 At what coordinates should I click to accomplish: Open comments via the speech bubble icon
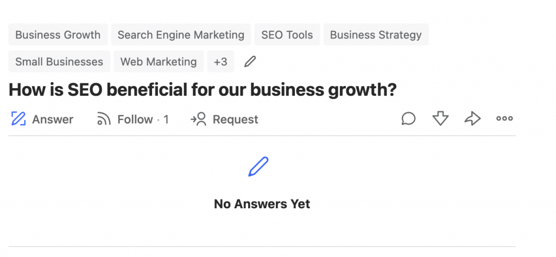(408, 119)
